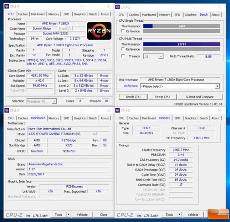Image resolution: width=230 pixels, height=222 pixels.
Task: Click the Package value Socket AM4 (1331)
Action: pyautogui.click(x=56, y=33)
